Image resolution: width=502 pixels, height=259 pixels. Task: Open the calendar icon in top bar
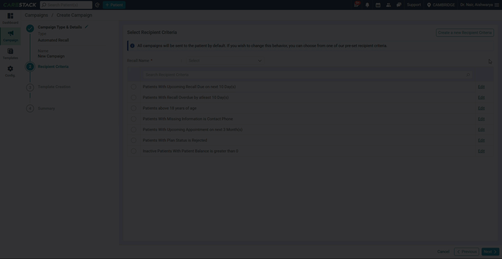(x=378, y=5)
